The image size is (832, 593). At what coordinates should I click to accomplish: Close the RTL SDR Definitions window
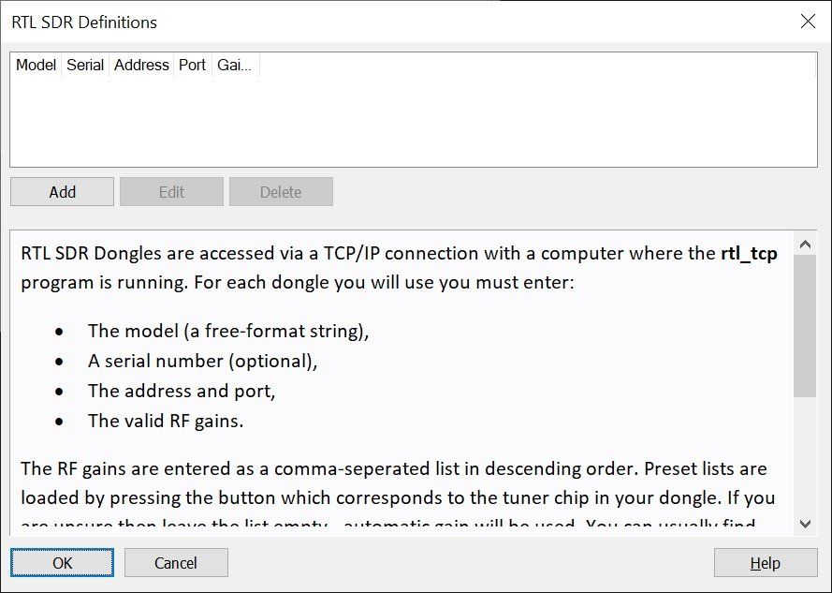click(x=808, y=22)
